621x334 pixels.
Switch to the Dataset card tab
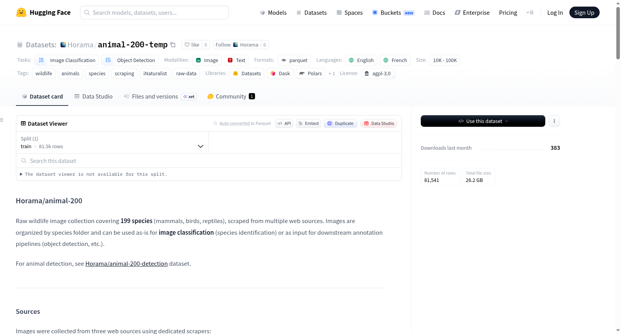click(42, 97)
